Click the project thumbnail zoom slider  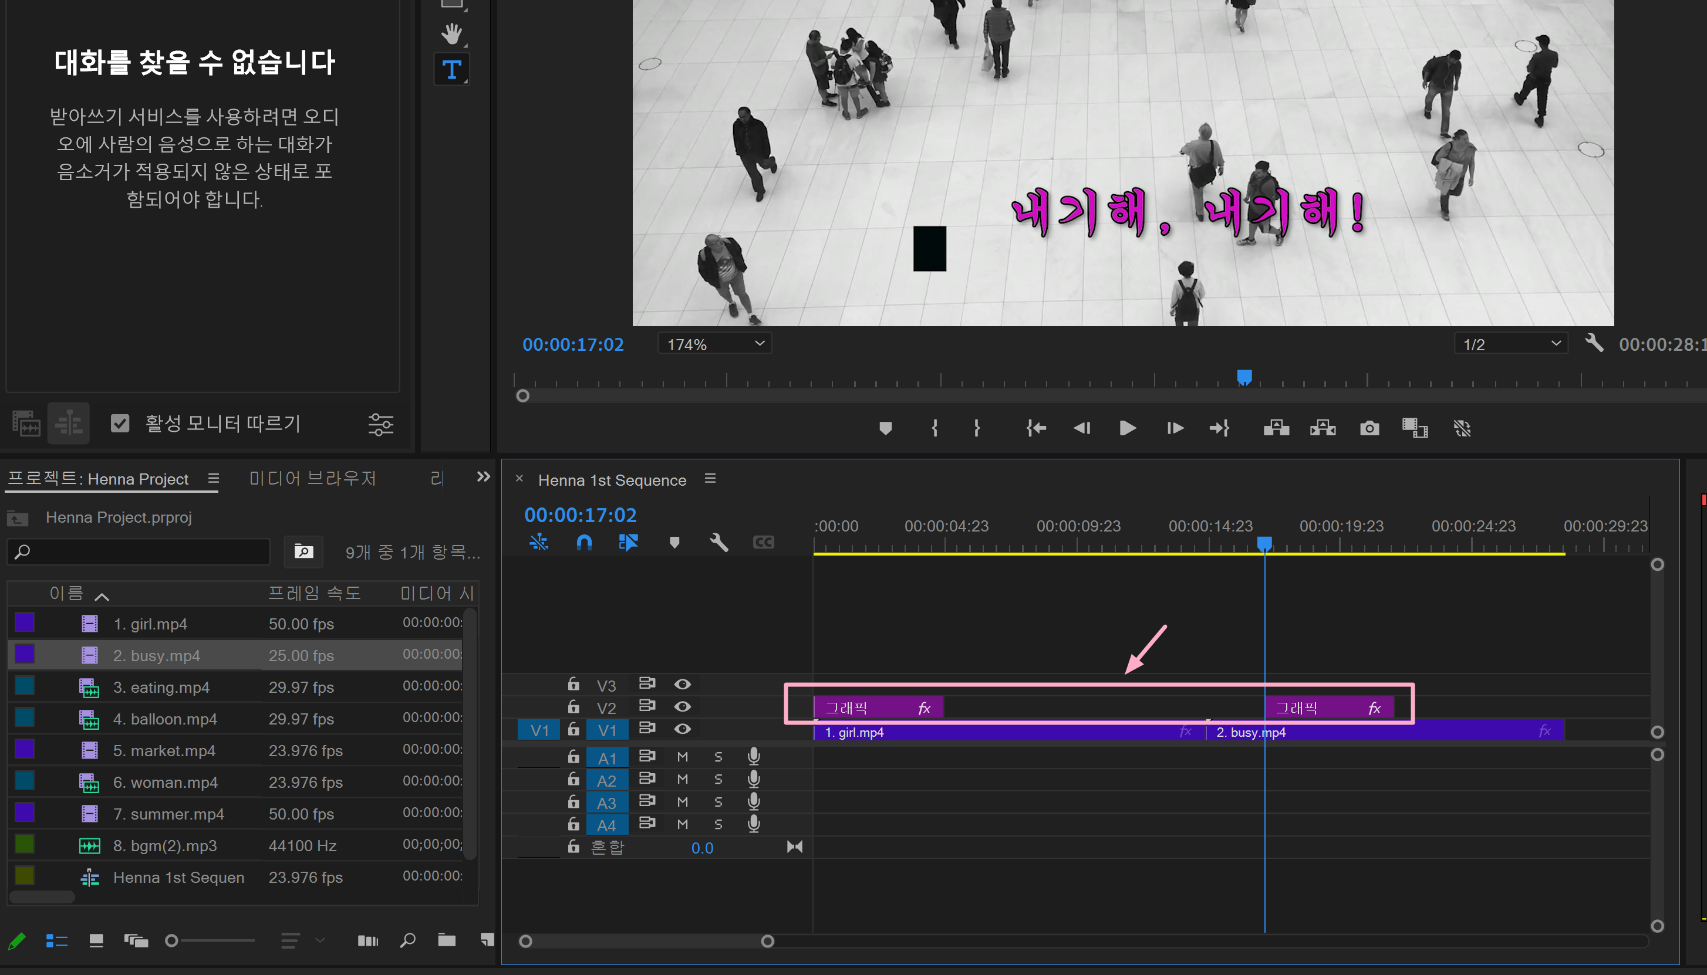point(210,941)
